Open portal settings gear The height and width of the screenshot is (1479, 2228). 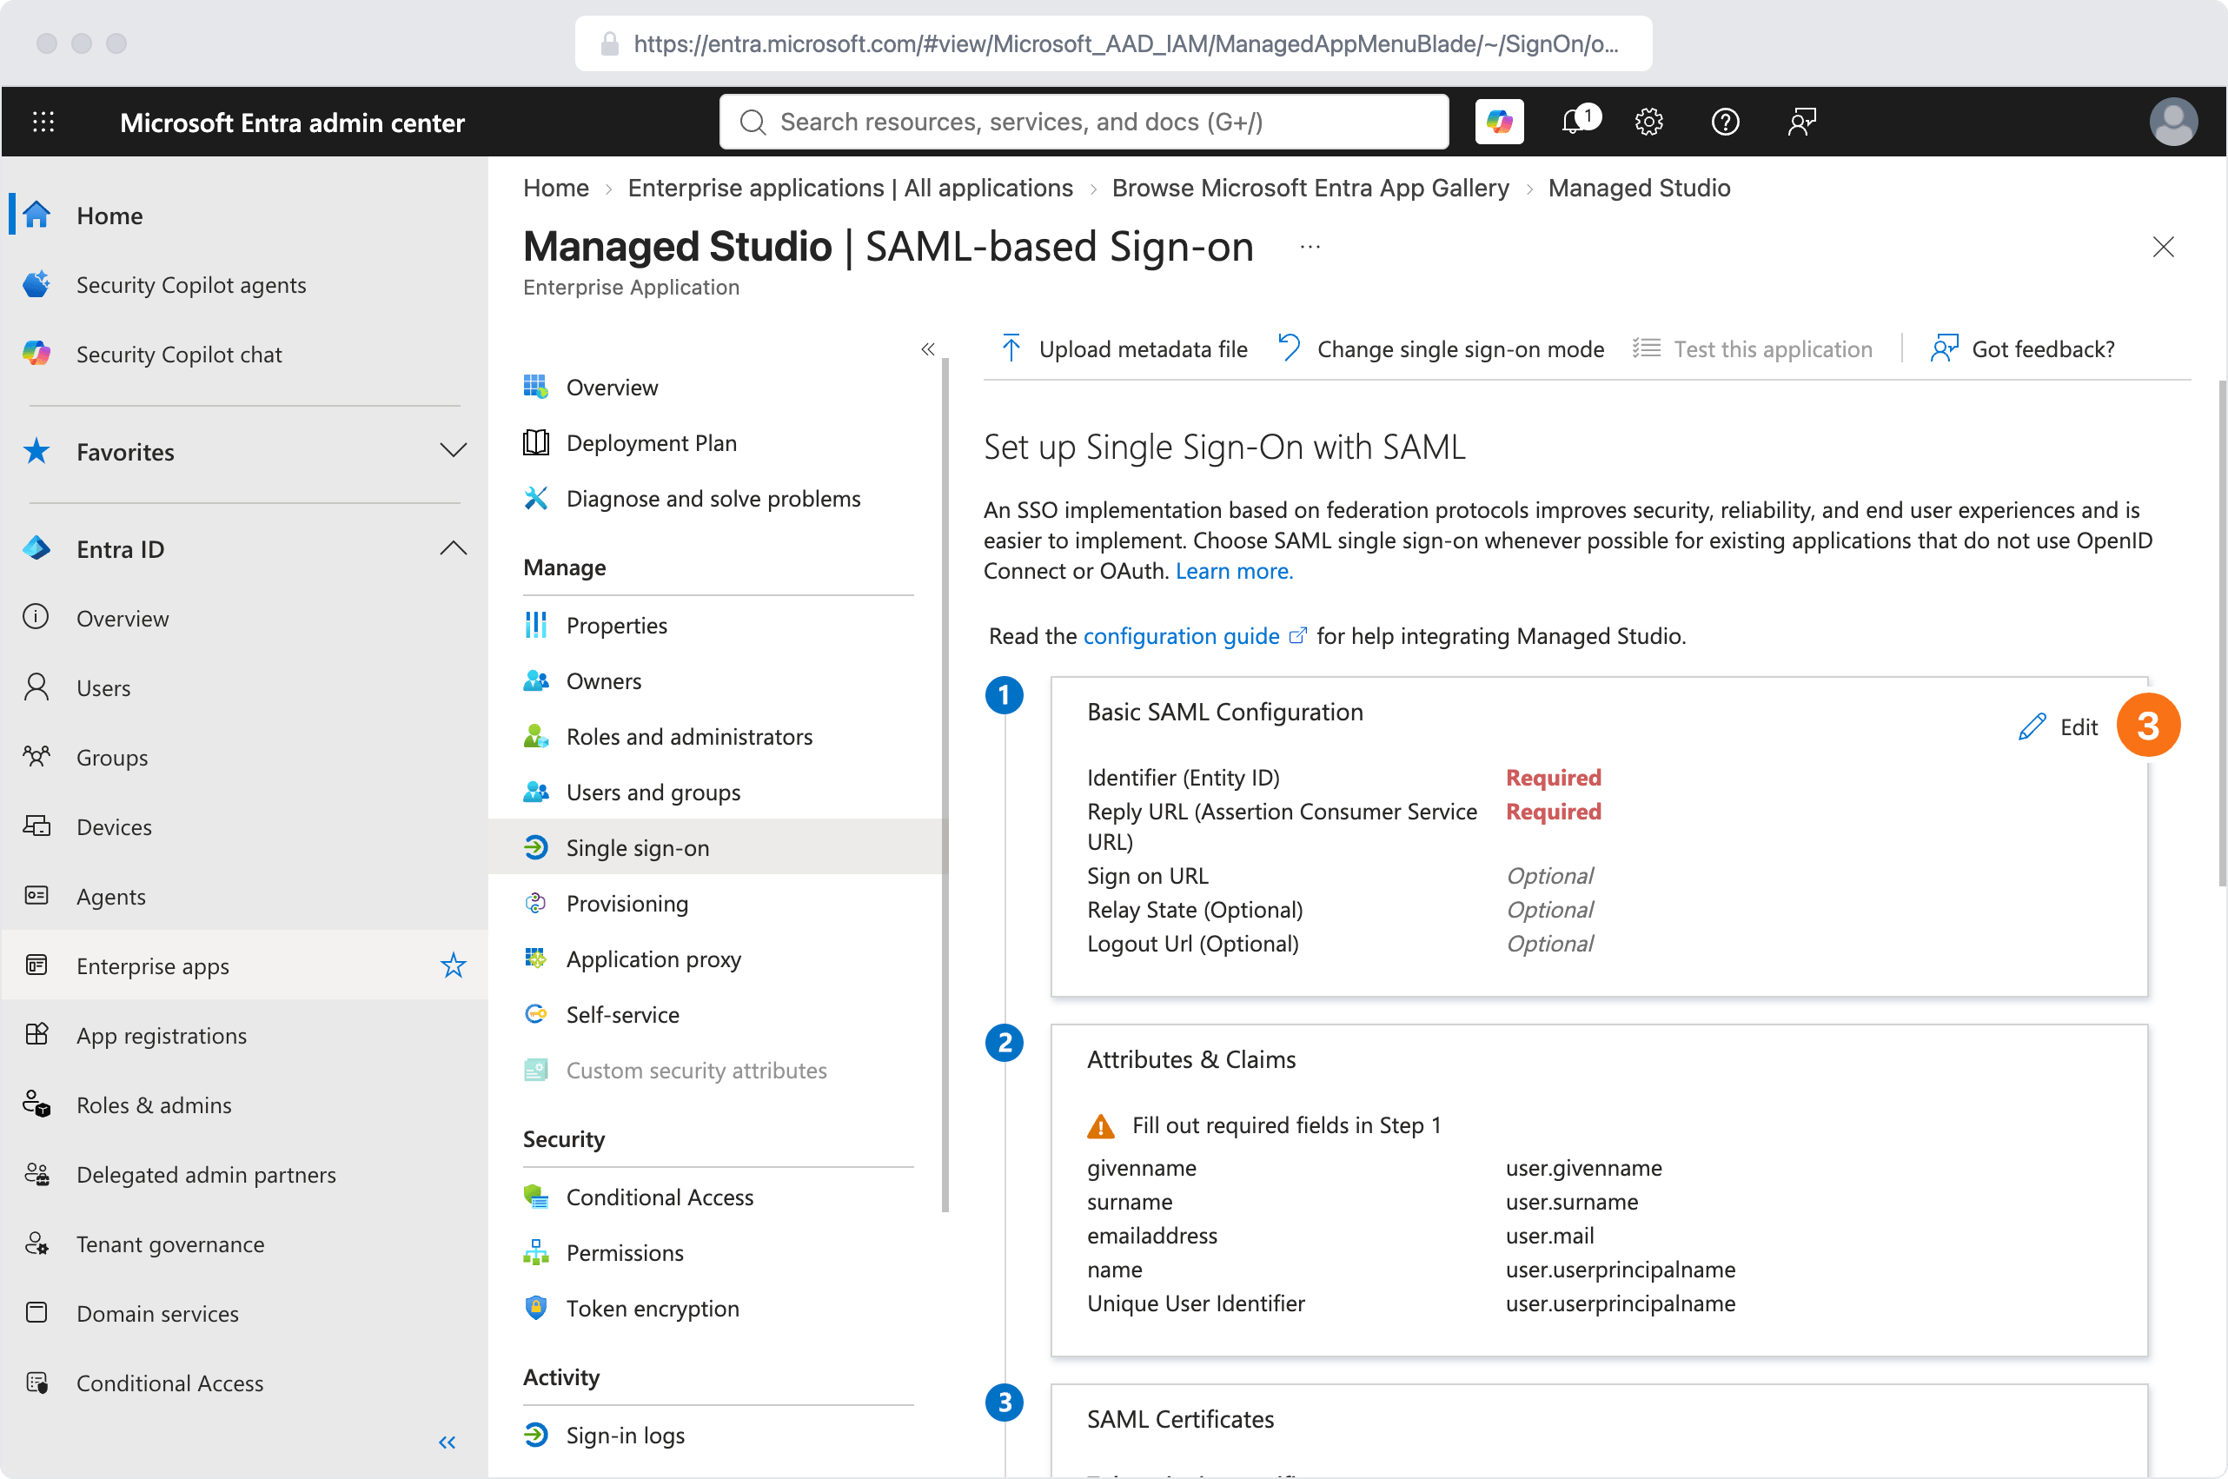click(1648, 122)
